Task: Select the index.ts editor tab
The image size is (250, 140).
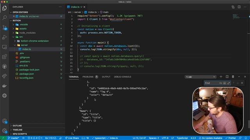Action: tap(77, 7)
